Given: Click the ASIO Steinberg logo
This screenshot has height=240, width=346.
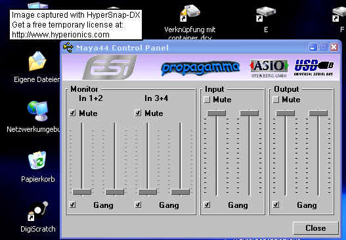Looking at the screenshot, I should pyautogui.click(x=269, y=68).
